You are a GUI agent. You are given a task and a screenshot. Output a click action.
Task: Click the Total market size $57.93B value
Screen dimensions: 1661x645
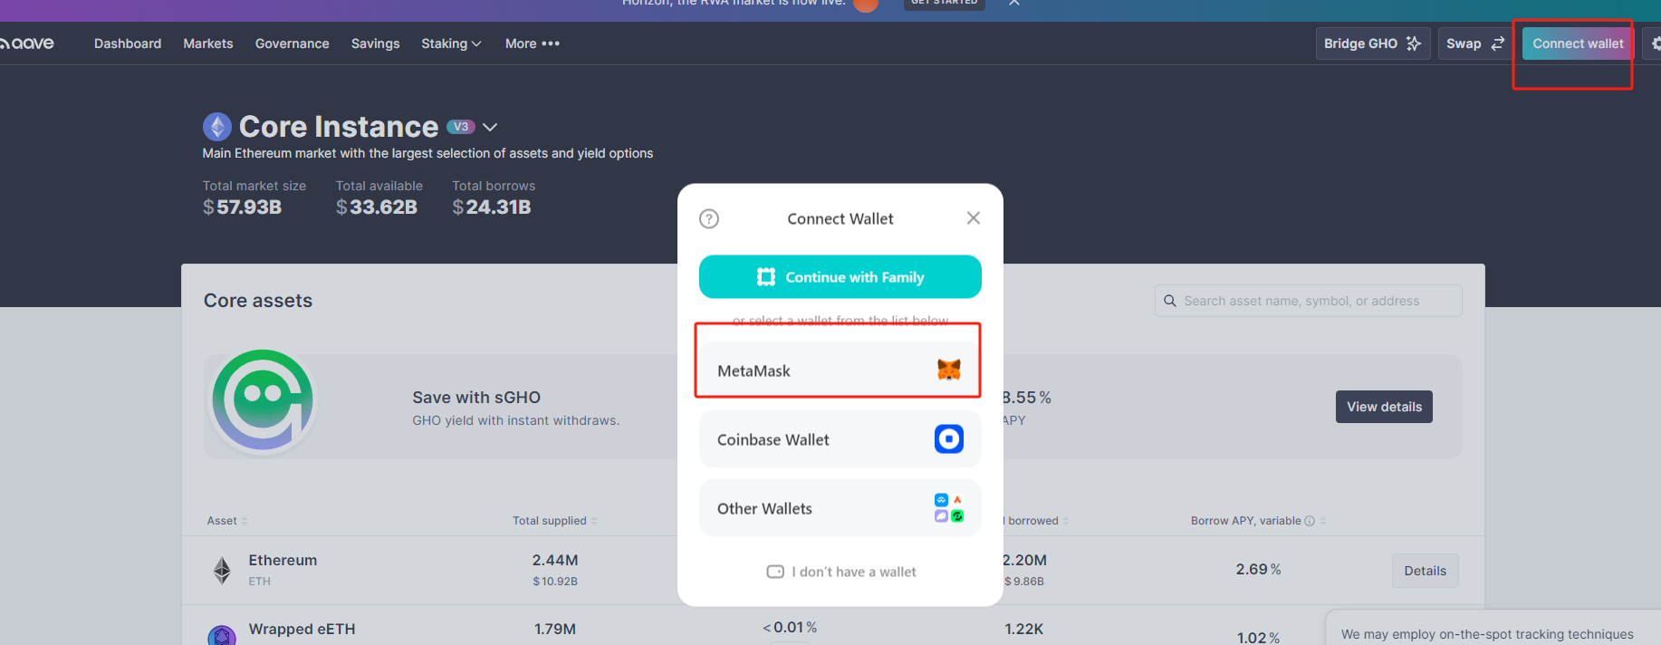pos(243,207)
